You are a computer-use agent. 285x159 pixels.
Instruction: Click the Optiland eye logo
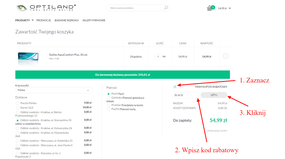22,8
